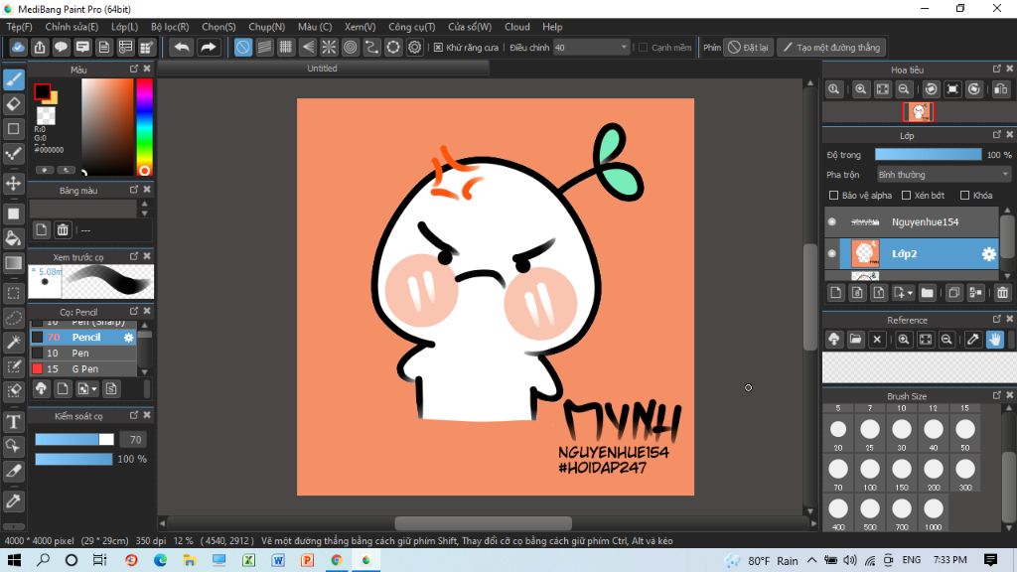
Task: Pick brush size 100 preset
Action: (870, 472)
